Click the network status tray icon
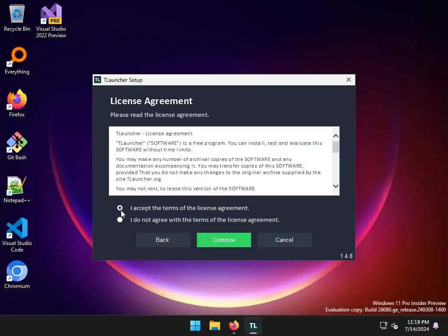This screenshot has width=448, height=336. (383, 325)
